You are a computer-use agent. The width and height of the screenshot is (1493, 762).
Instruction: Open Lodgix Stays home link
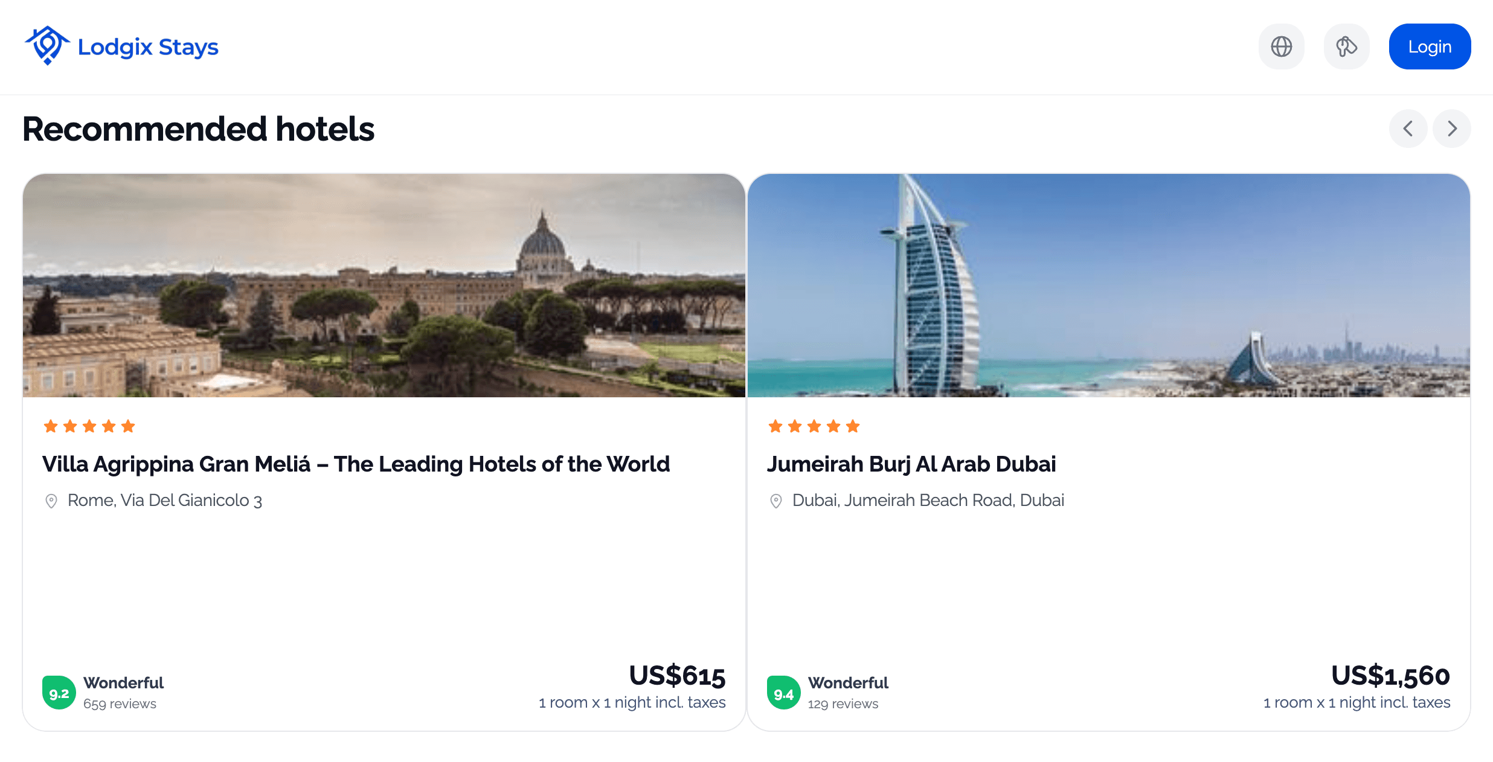121,46
